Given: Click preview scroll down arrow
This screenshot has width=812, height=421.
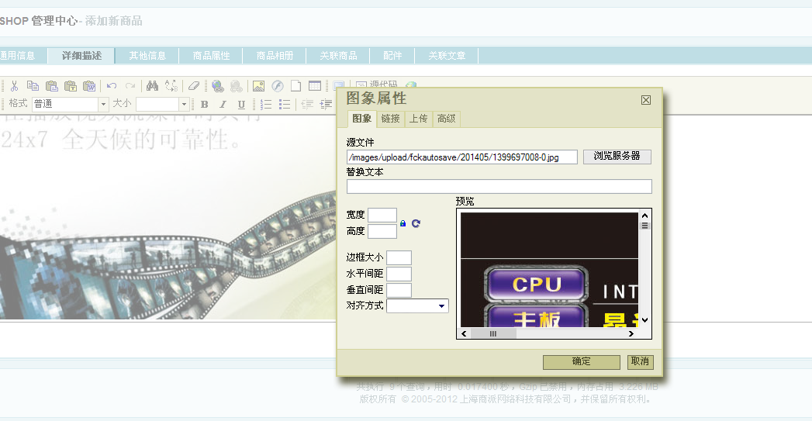Looking at the screenshot, I should tap(644, 320).
